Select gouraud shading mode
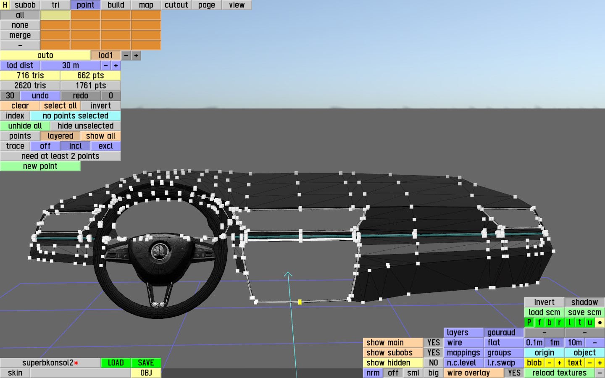Screen dimensions: 605x378 tap(504, 333)
